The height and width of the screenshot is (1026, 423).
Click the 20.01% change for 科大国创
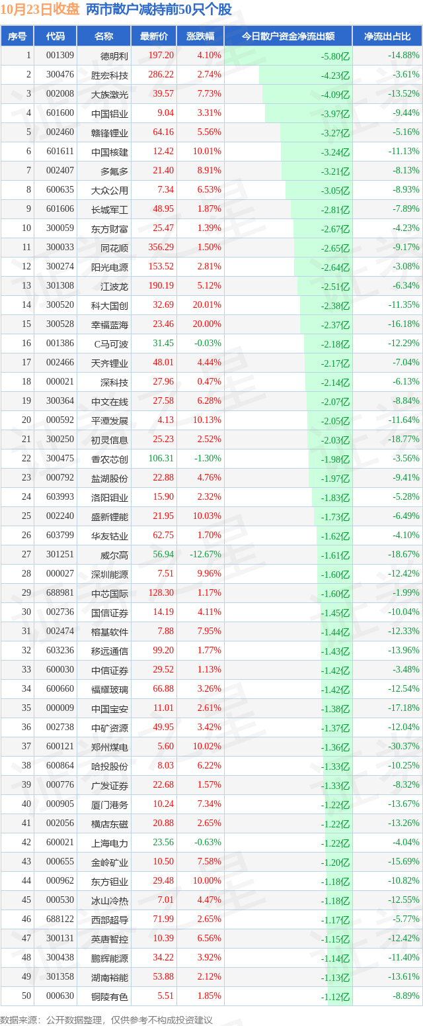coord(207,305)
